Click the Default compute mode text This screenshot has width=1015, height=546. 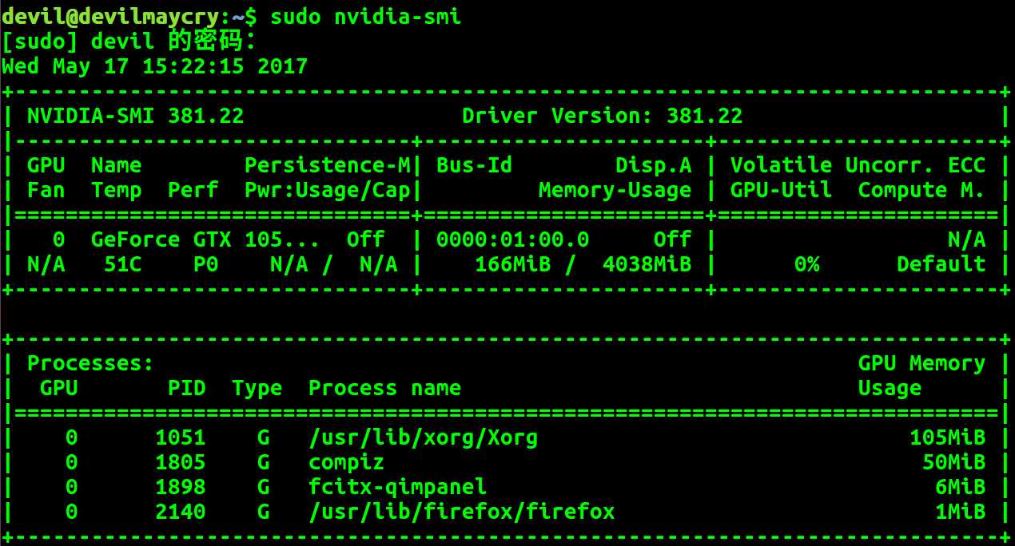[941, 264]
